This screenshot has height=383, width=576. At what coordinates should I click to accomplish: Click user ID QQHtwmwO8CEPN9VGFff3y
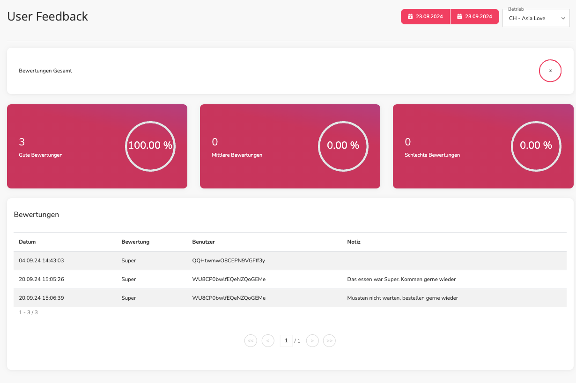229,260
